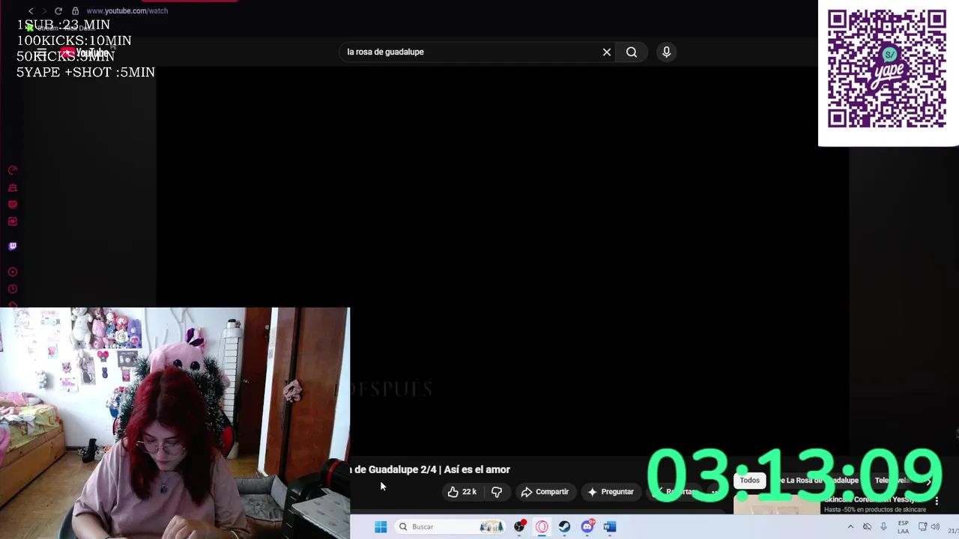Share the video using Compartir
This screenshot has height=539, width=959.
(545, 492)
